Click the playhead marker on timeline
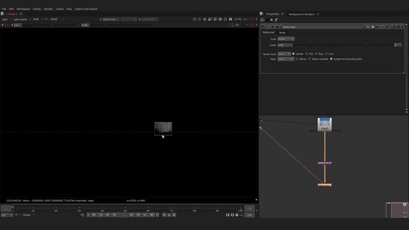The width and height of the screenshot is (409, 230). point(13,207)
